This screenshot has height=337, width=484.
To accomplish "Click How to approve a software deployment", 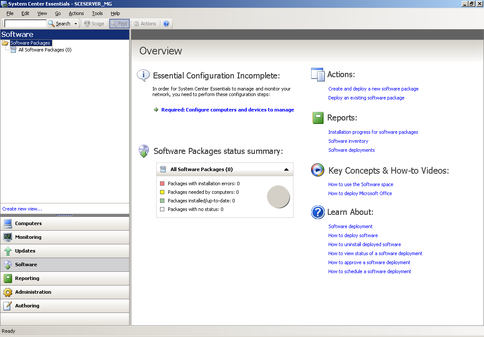I will [x=369, y=262].
